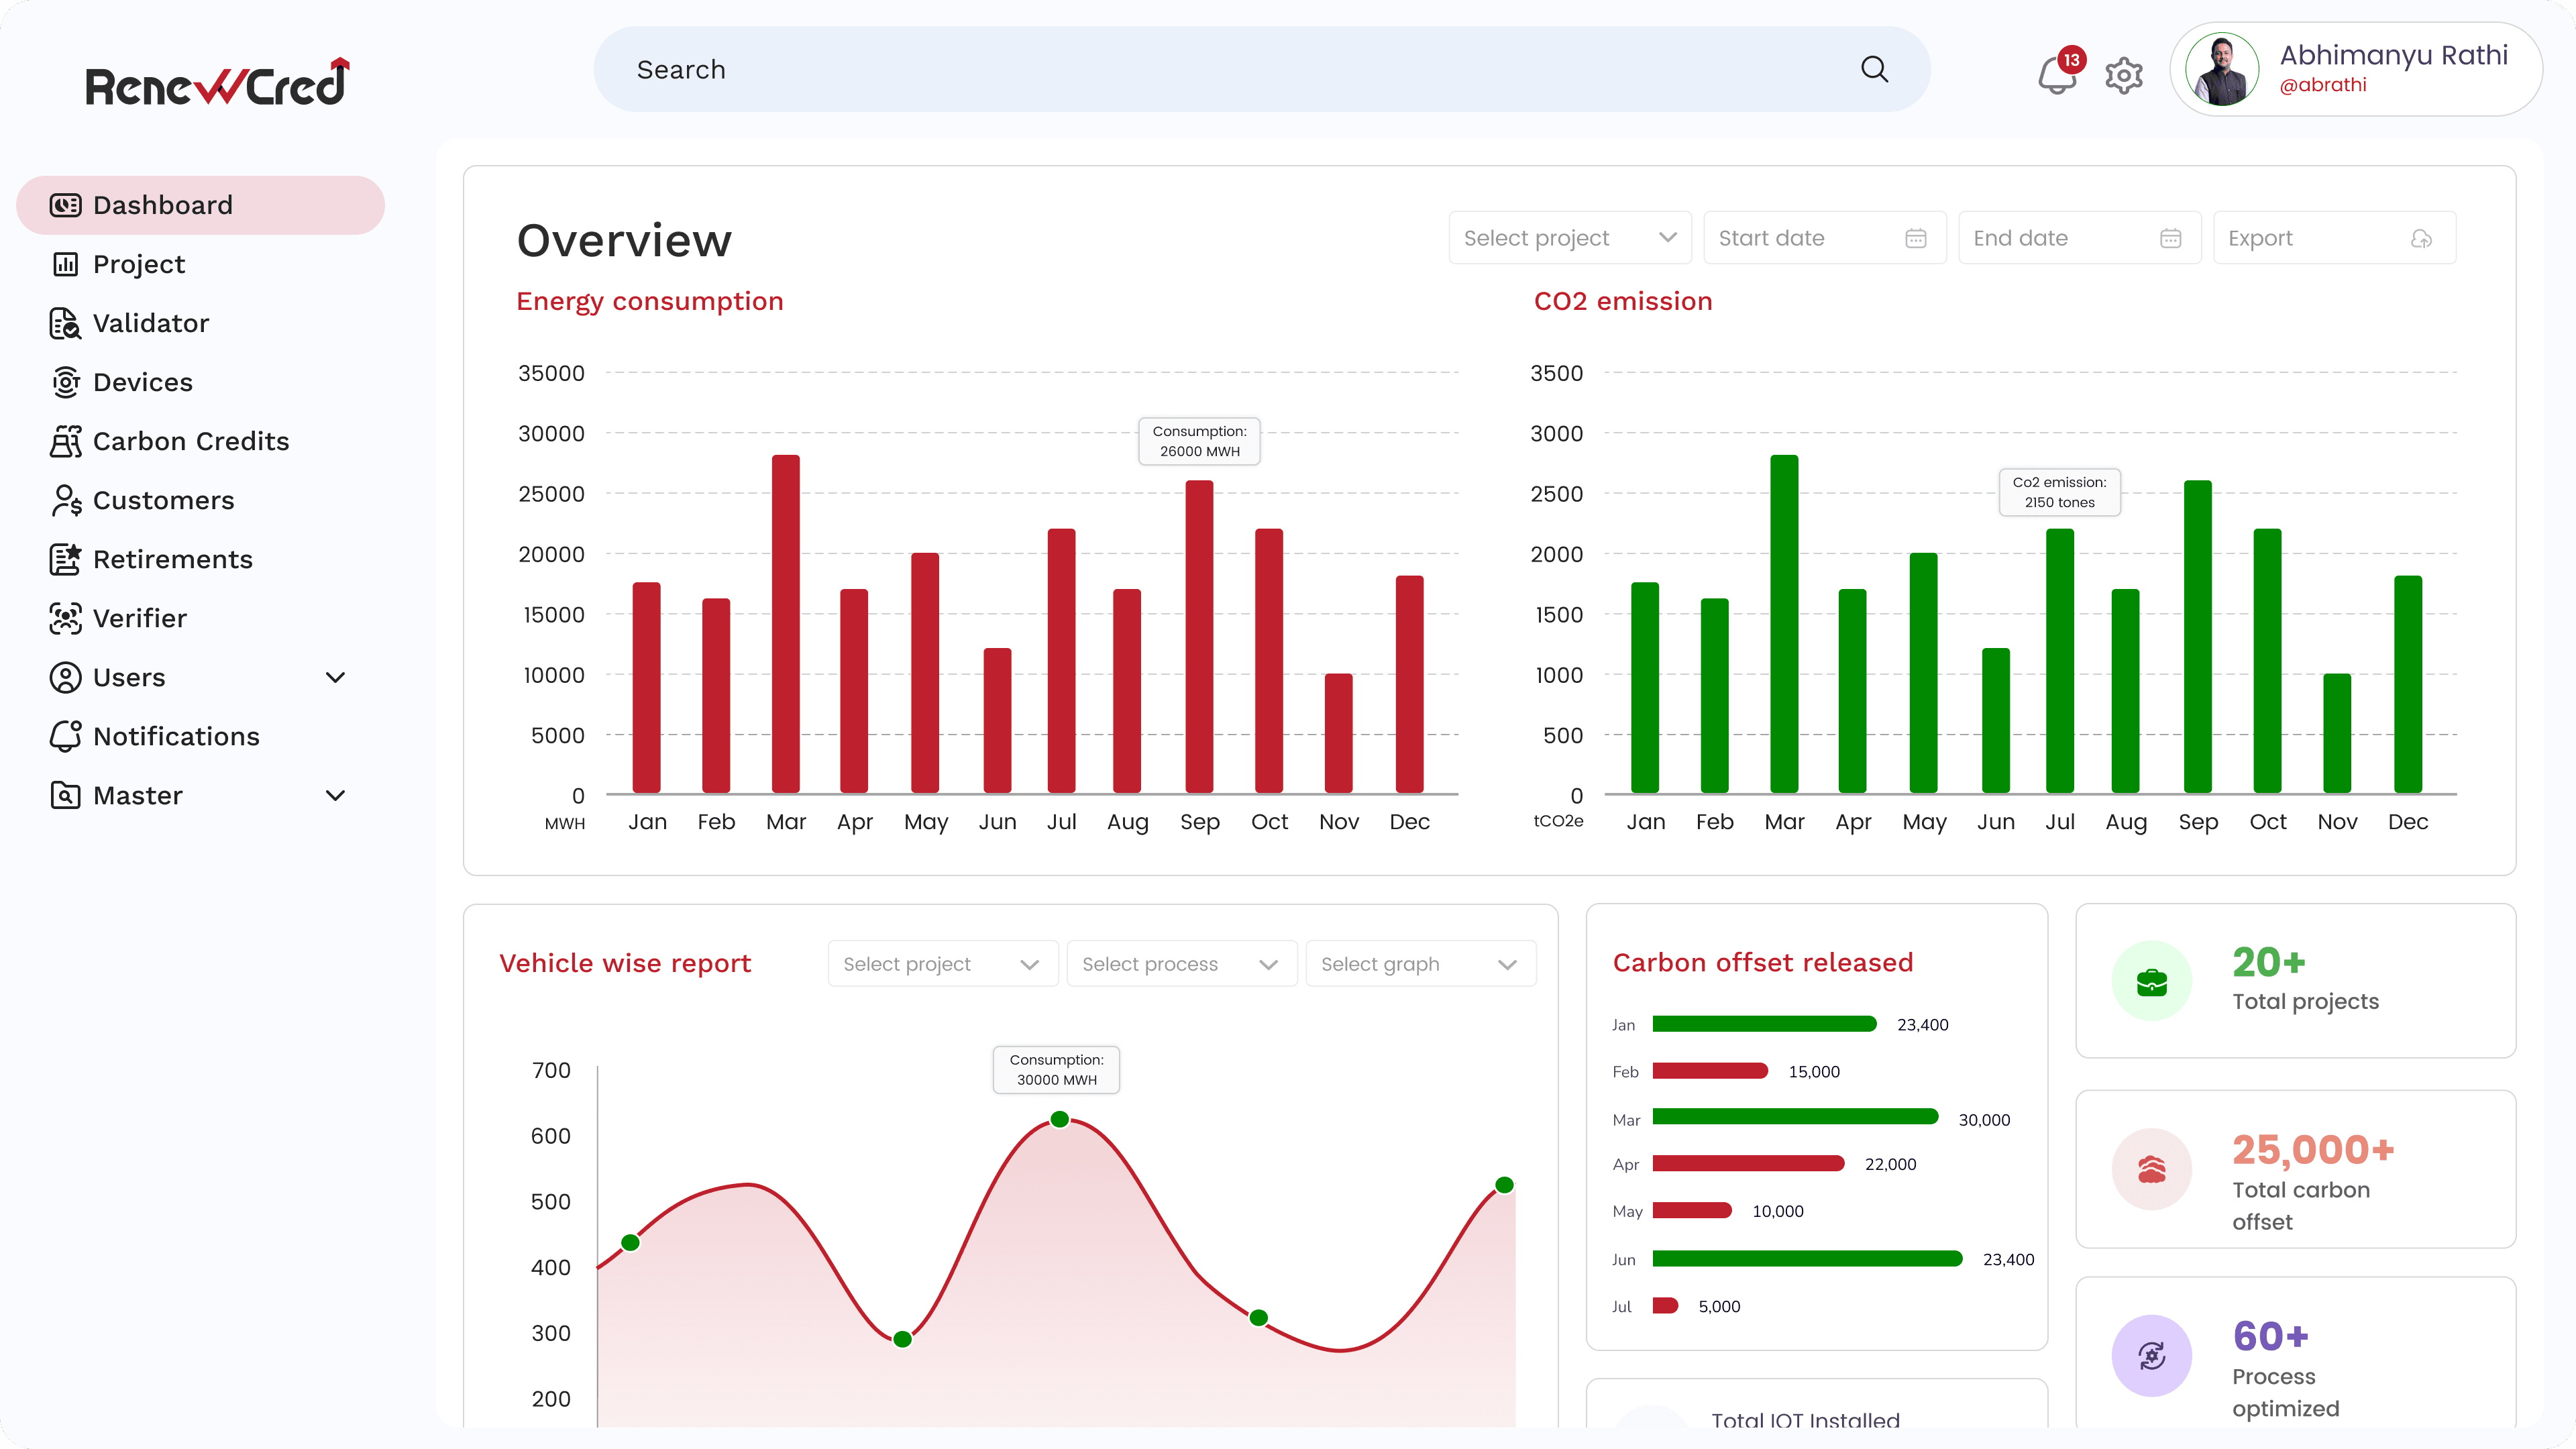The height and width of the screenshot is (1449, 2576).
Task: Expand the Master menu chevron
Action: (x=336, y=795)
